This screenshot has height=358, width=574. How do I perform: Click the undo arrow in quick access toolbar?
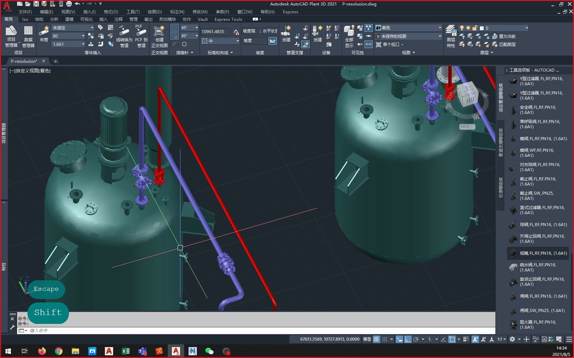coord(77,4)
